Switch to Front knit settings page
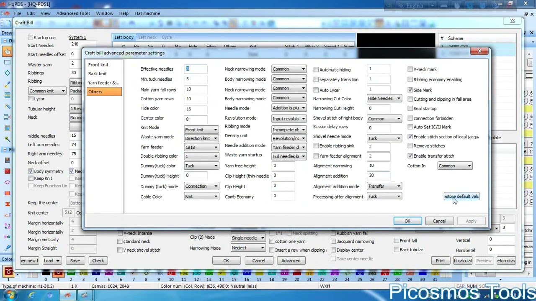536x301 pixels. coord(98,65)
